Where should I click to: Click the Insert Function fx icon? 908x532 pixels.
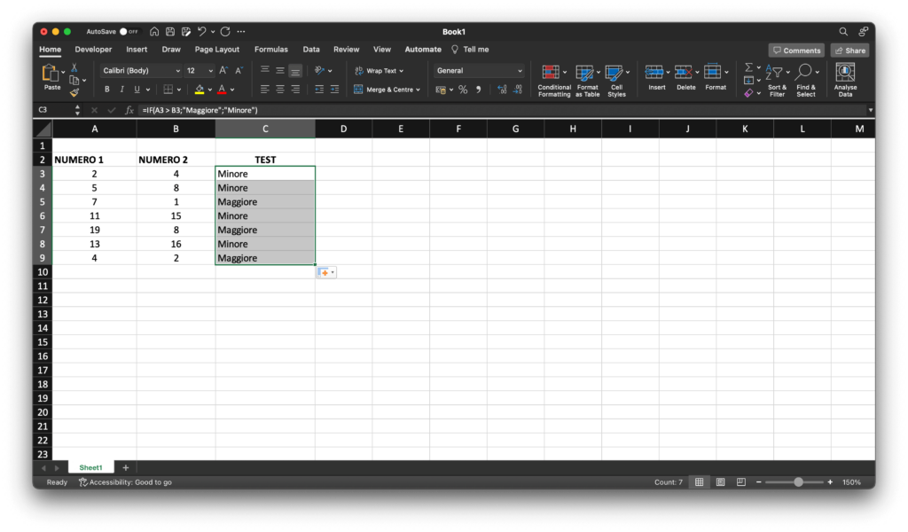tap(129, 110)
